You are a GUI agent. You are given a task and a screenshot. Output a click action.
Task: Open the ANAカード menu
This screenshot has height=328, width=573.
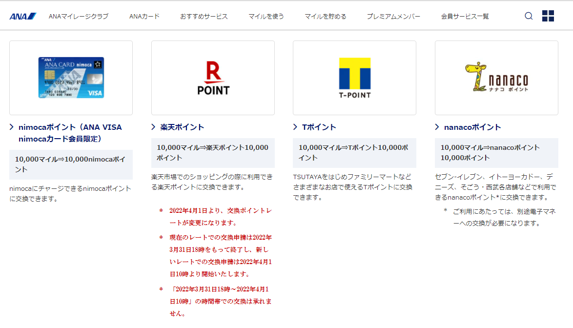[144, 16]
